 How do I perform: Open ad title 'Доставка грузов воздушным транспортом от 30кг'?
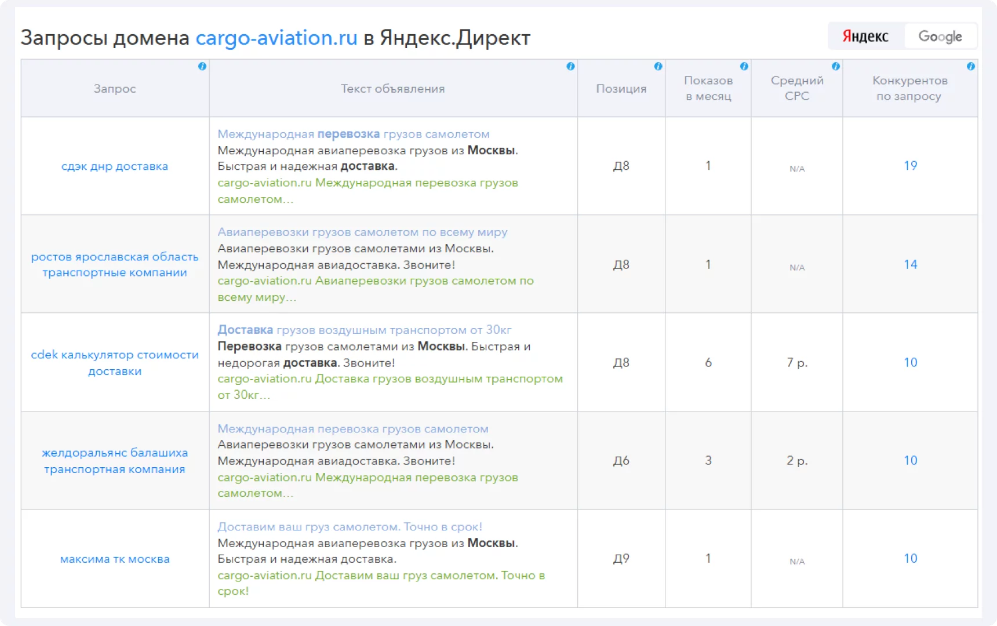coord(365,330)
